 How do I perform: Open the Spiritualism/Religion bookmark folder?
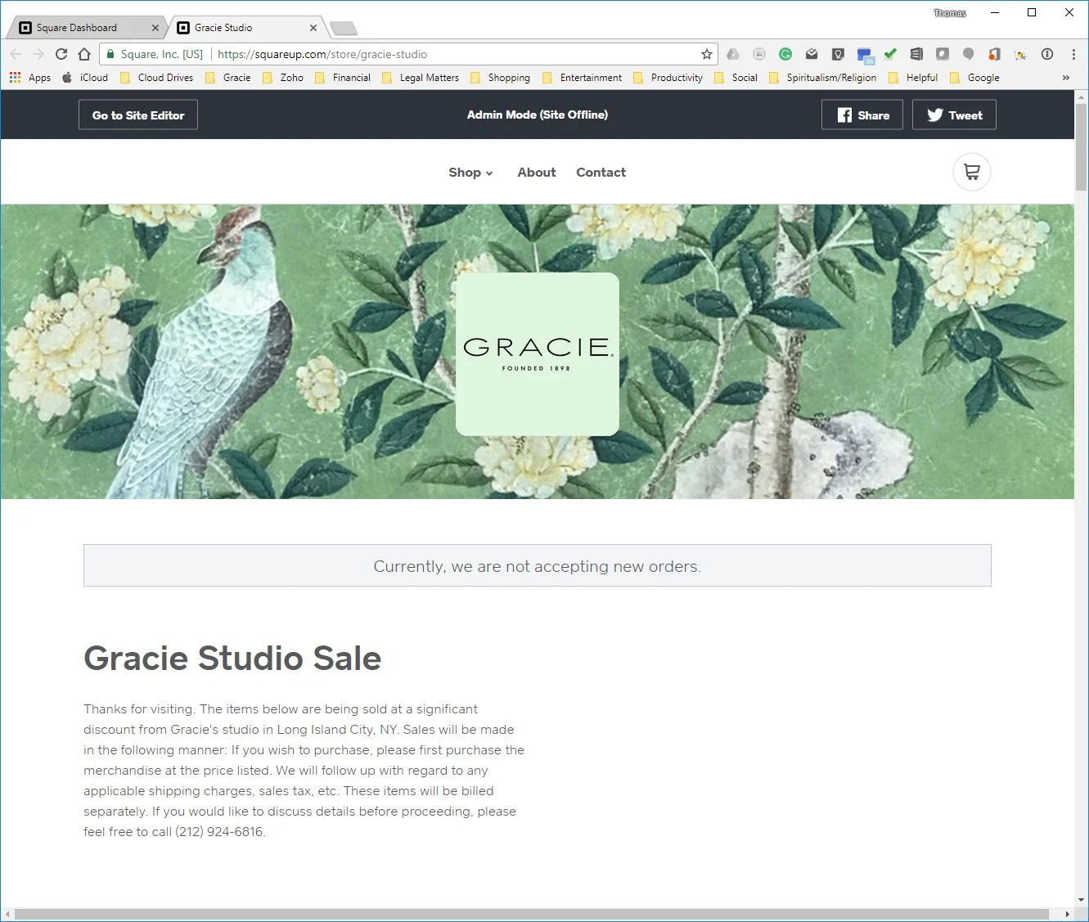[x=823, y=78]
